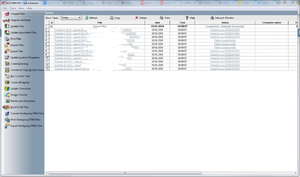The image size is (300, 177).
Task: Click the Render and Animation icon
Action: click(7, 101)
